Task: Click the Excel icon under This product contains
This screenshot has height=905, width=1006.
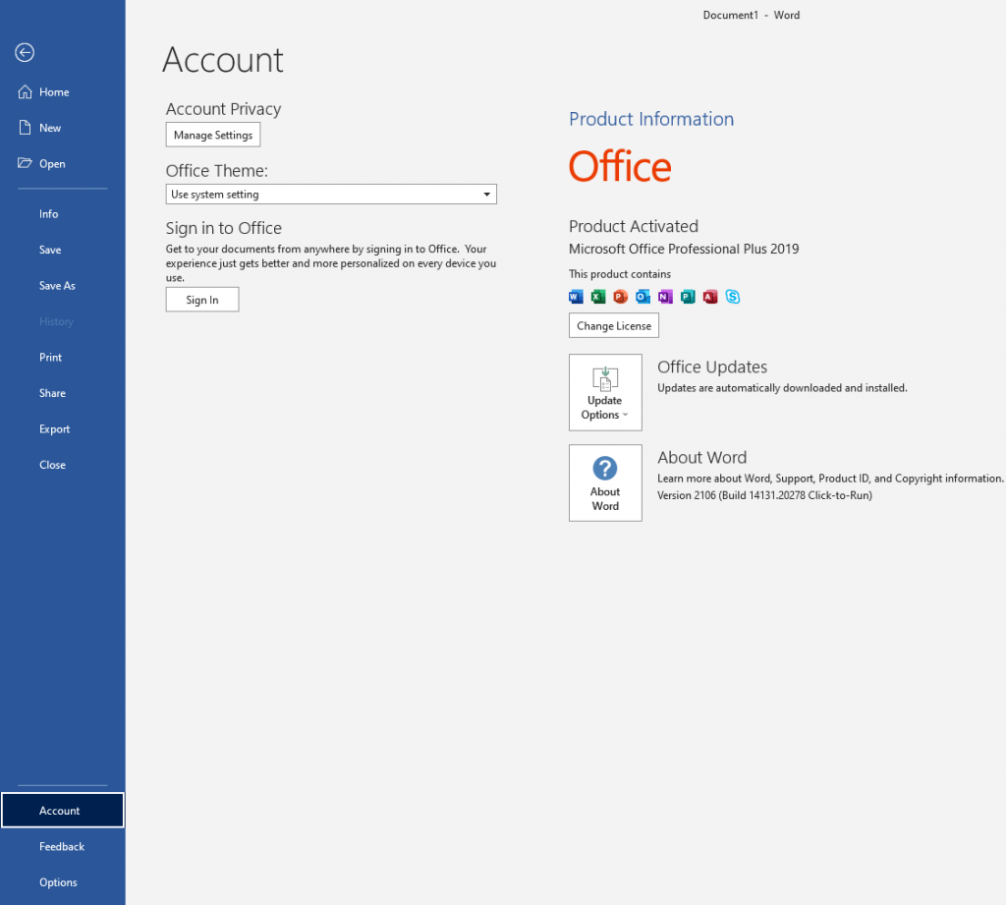Action: click(x=597, y=296)
